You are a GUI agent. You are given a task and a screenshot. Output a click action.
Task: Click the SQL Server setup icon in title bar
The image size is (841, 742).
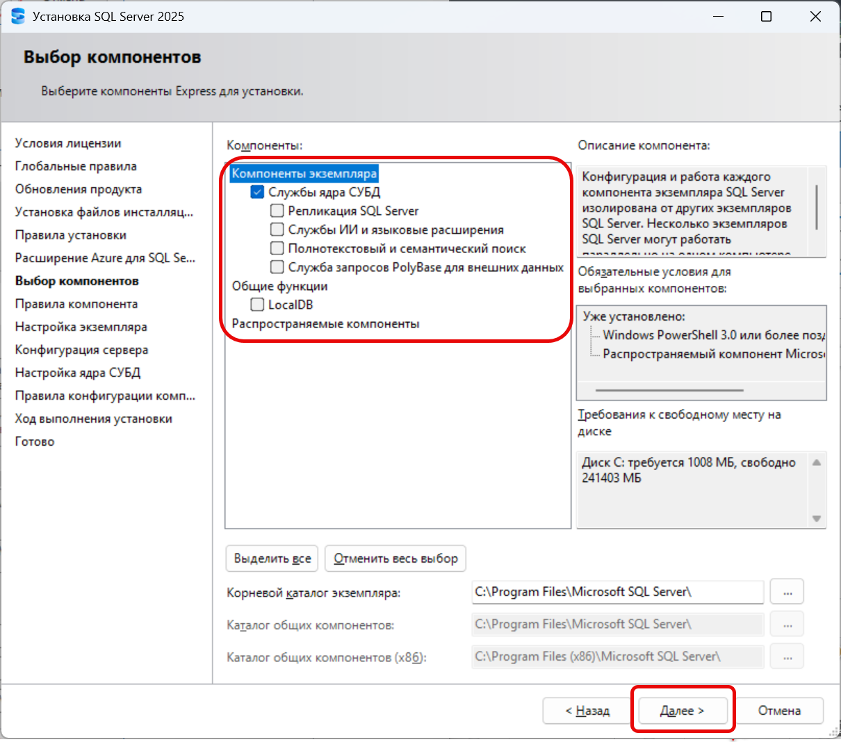17,16
